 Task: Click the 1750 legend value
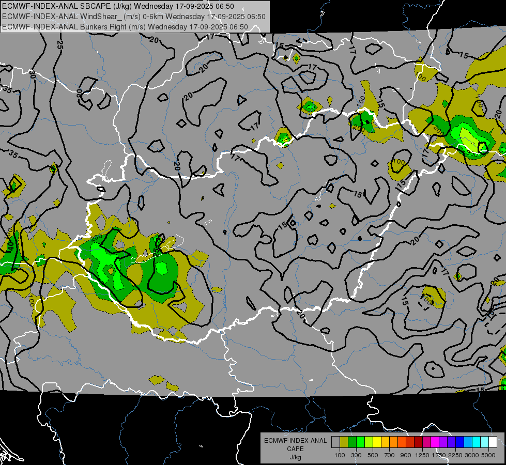pyautogui.click(x=439, y=455)
